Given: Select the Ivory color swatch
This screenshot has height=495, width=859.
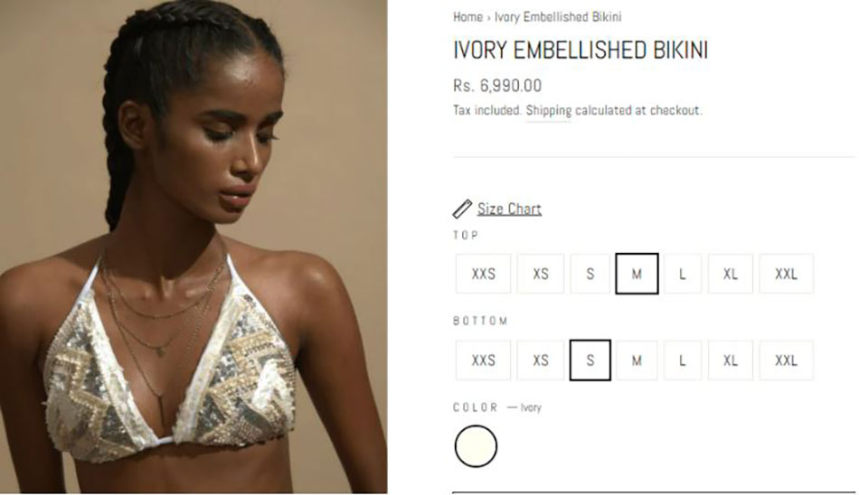Looking at the screenshot, I should coord(476,446).
